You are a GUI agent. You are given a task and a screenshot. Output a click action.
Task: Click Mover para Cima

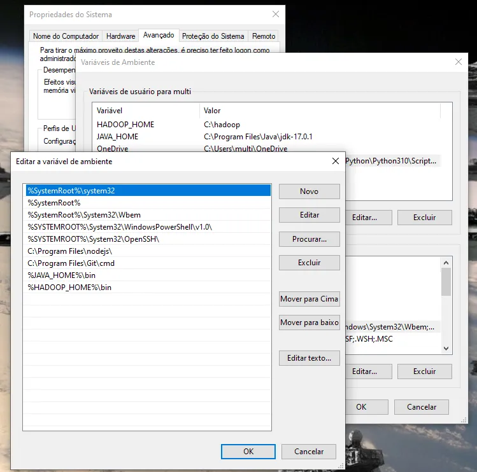(x=309, y=299)
